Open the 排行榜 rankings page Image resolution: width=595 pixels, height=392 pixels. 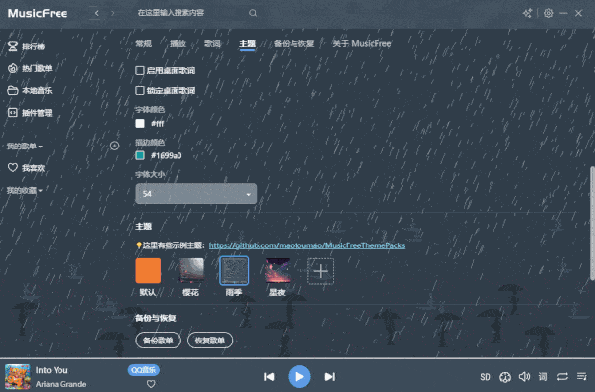click(x=27, y=47)
